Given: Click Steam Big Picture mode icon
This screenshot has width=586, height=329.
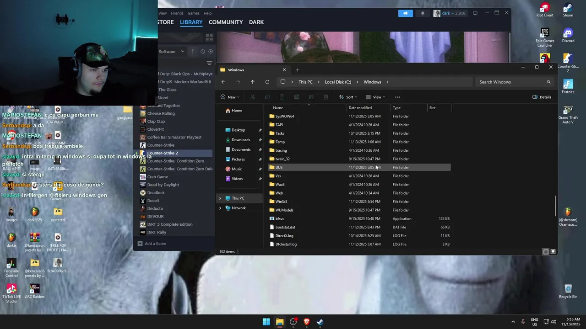Looking at the screenshot, I should click(475, 13).
